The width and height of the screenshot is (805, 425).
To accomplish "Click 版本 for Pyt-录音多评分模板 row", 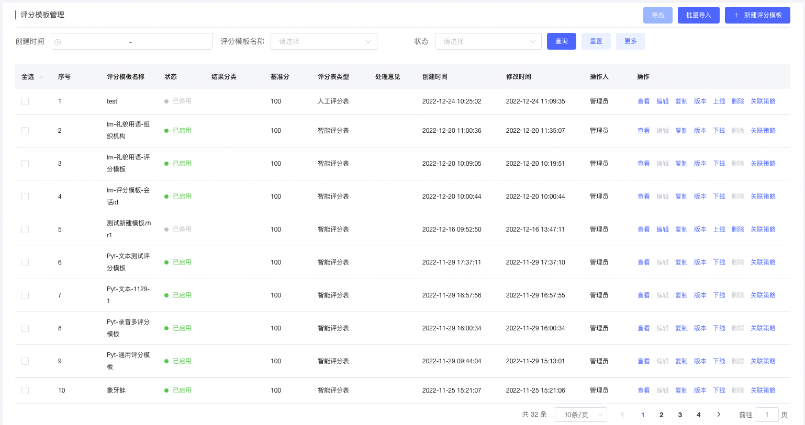I will click(700, 328).
